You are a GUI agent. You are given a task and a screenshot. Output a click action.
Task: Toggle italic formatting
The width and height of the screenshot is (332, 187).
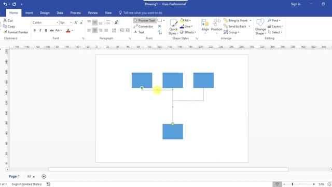tap(40, 30)
